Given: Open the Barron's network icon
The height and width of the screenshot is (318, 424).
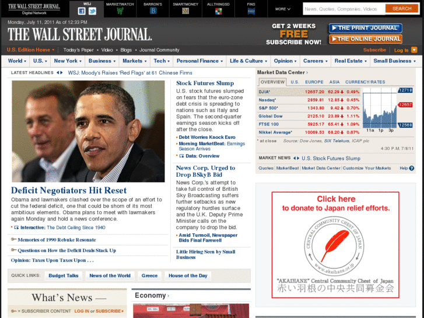Looking at the screenshot, I should click(153, 11).
